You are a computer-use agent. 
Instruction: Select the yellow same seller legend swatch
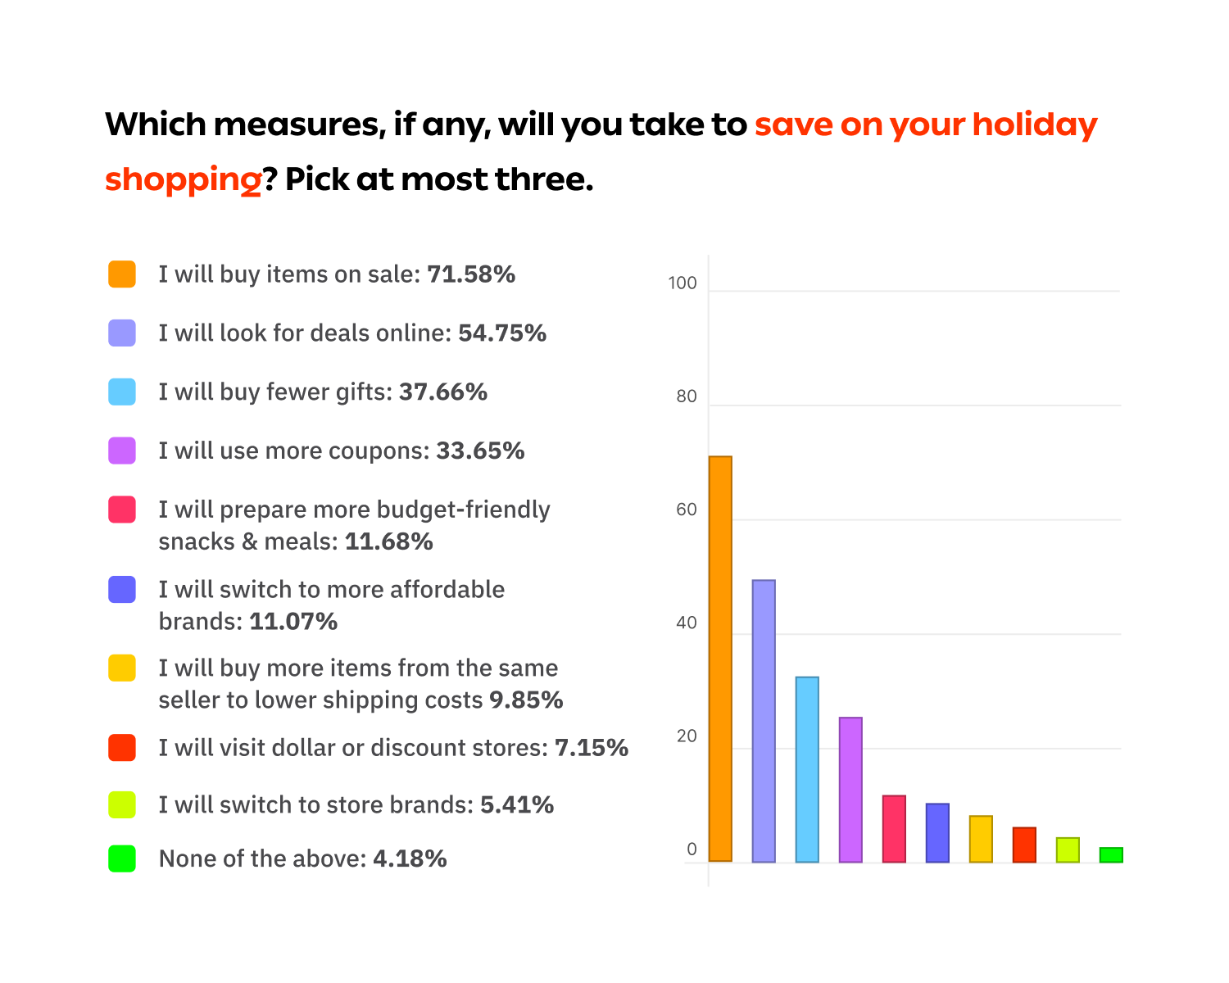122,668
